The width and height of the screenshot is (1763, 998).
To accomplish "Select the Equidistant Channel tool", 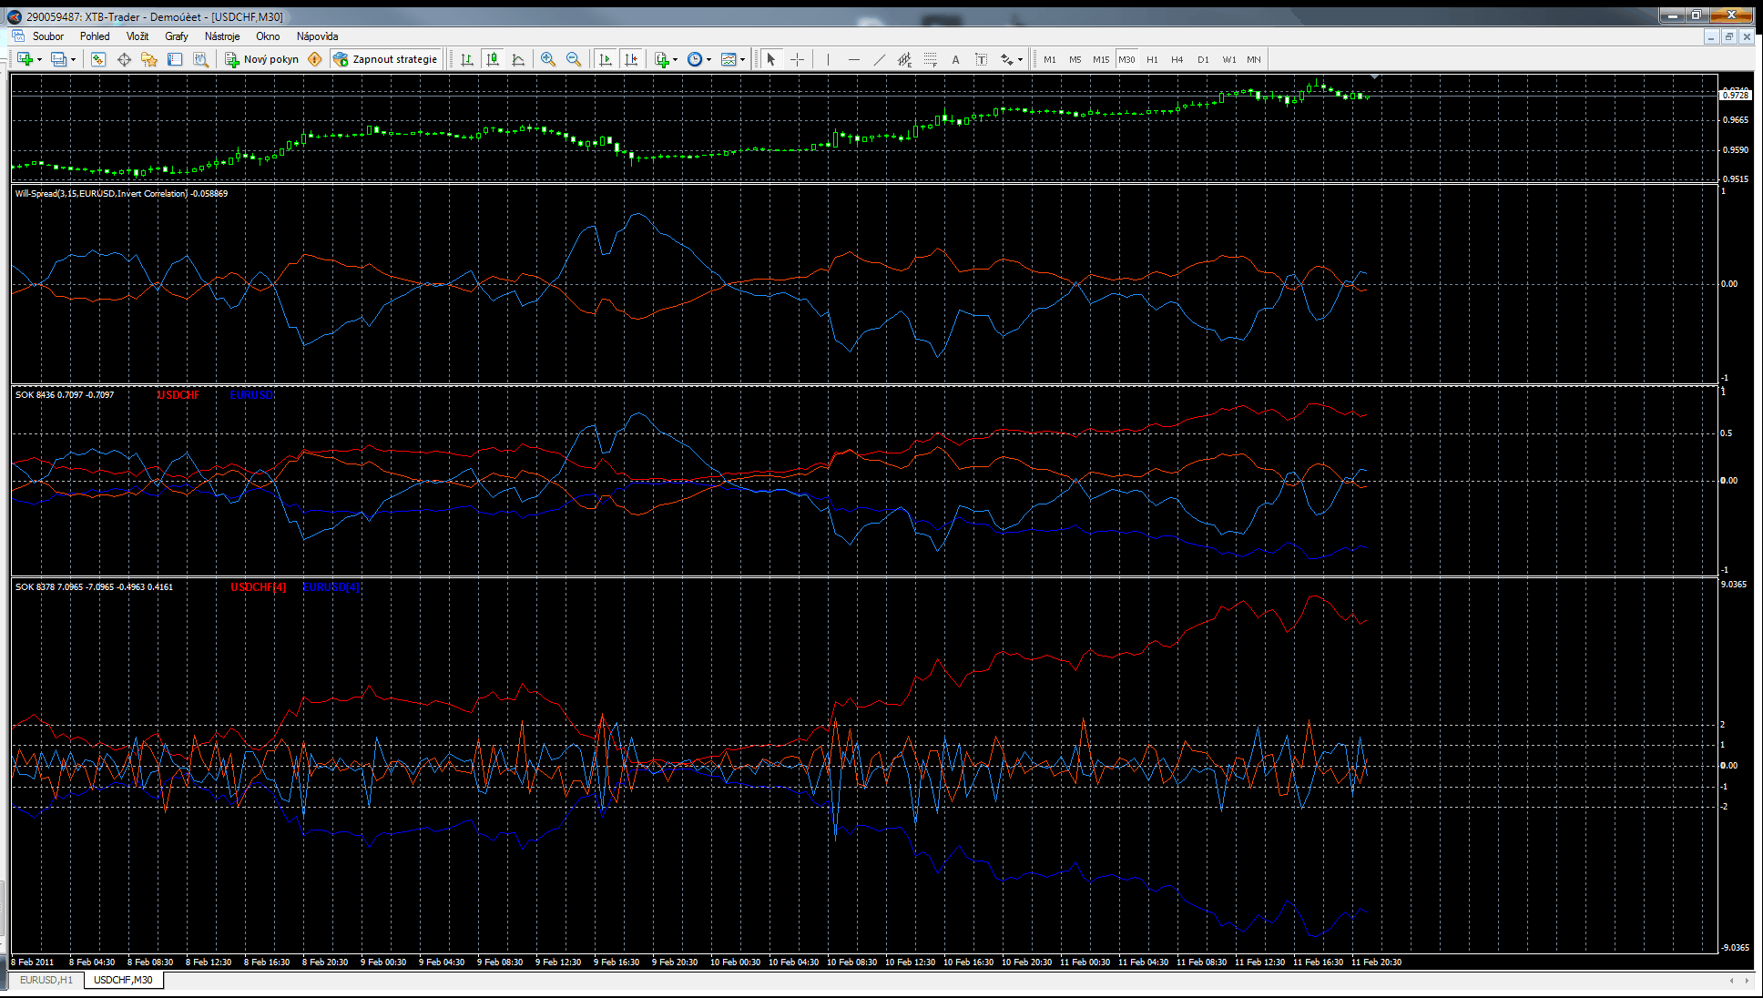I will point(904,59).
